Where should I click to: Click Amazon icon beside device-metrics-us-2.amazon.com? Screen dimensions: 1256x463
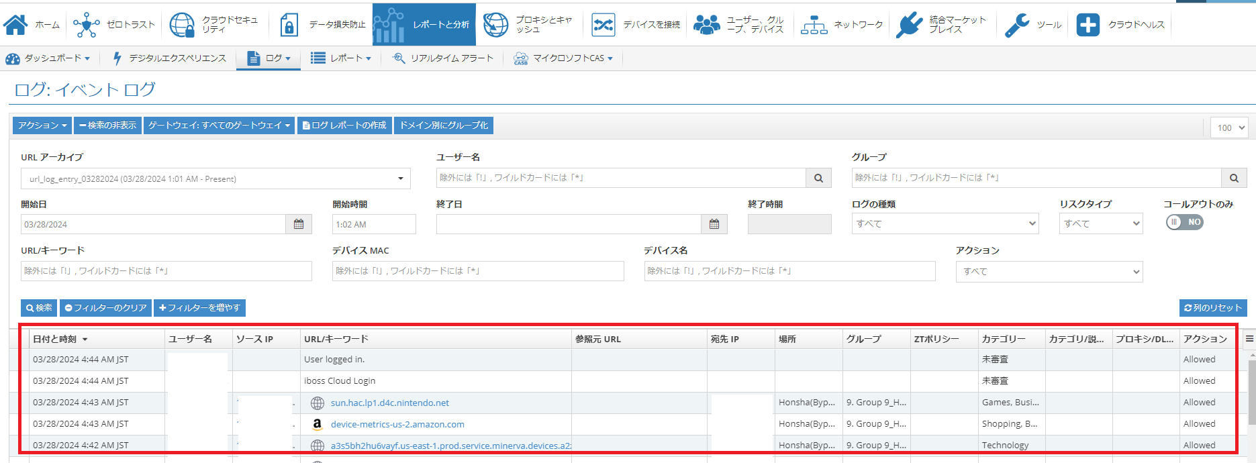[318, 425]
